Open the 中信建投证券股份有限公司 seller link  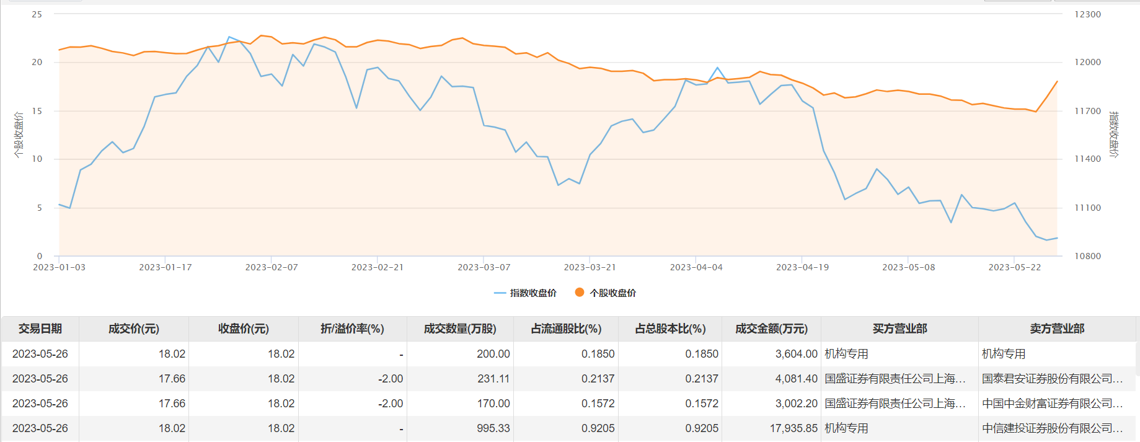point(1052,428)
